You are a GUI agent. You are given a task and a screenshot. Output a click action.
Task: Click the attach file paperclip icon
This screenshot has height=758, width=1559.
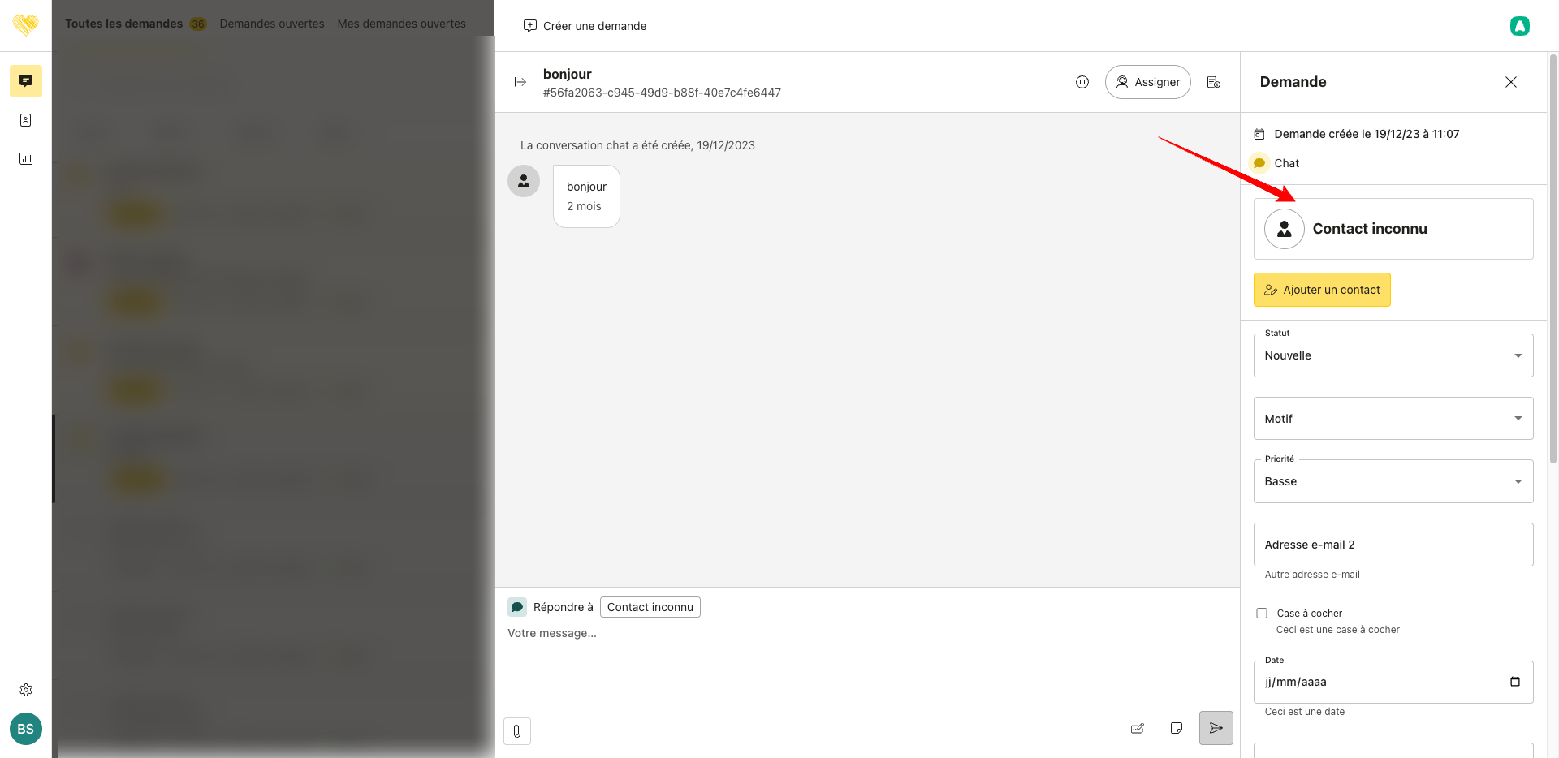517,731
